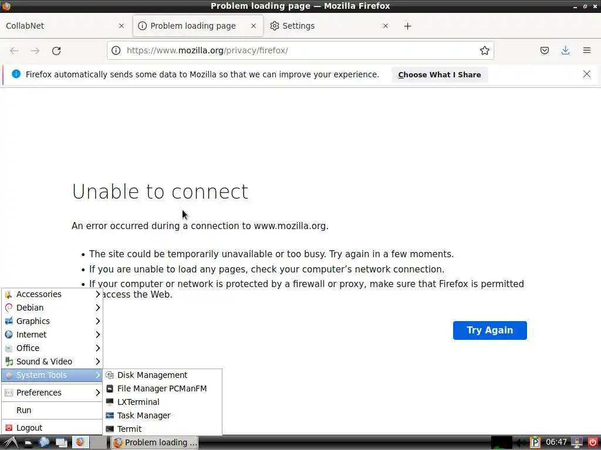Open a new tab
The height and width of the screenshot is (450, 601).
click(x=407, y=26)
